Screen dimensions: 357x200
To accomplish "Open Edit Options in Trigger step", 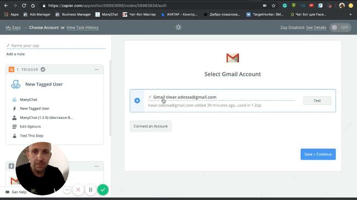I will point(30,127).
